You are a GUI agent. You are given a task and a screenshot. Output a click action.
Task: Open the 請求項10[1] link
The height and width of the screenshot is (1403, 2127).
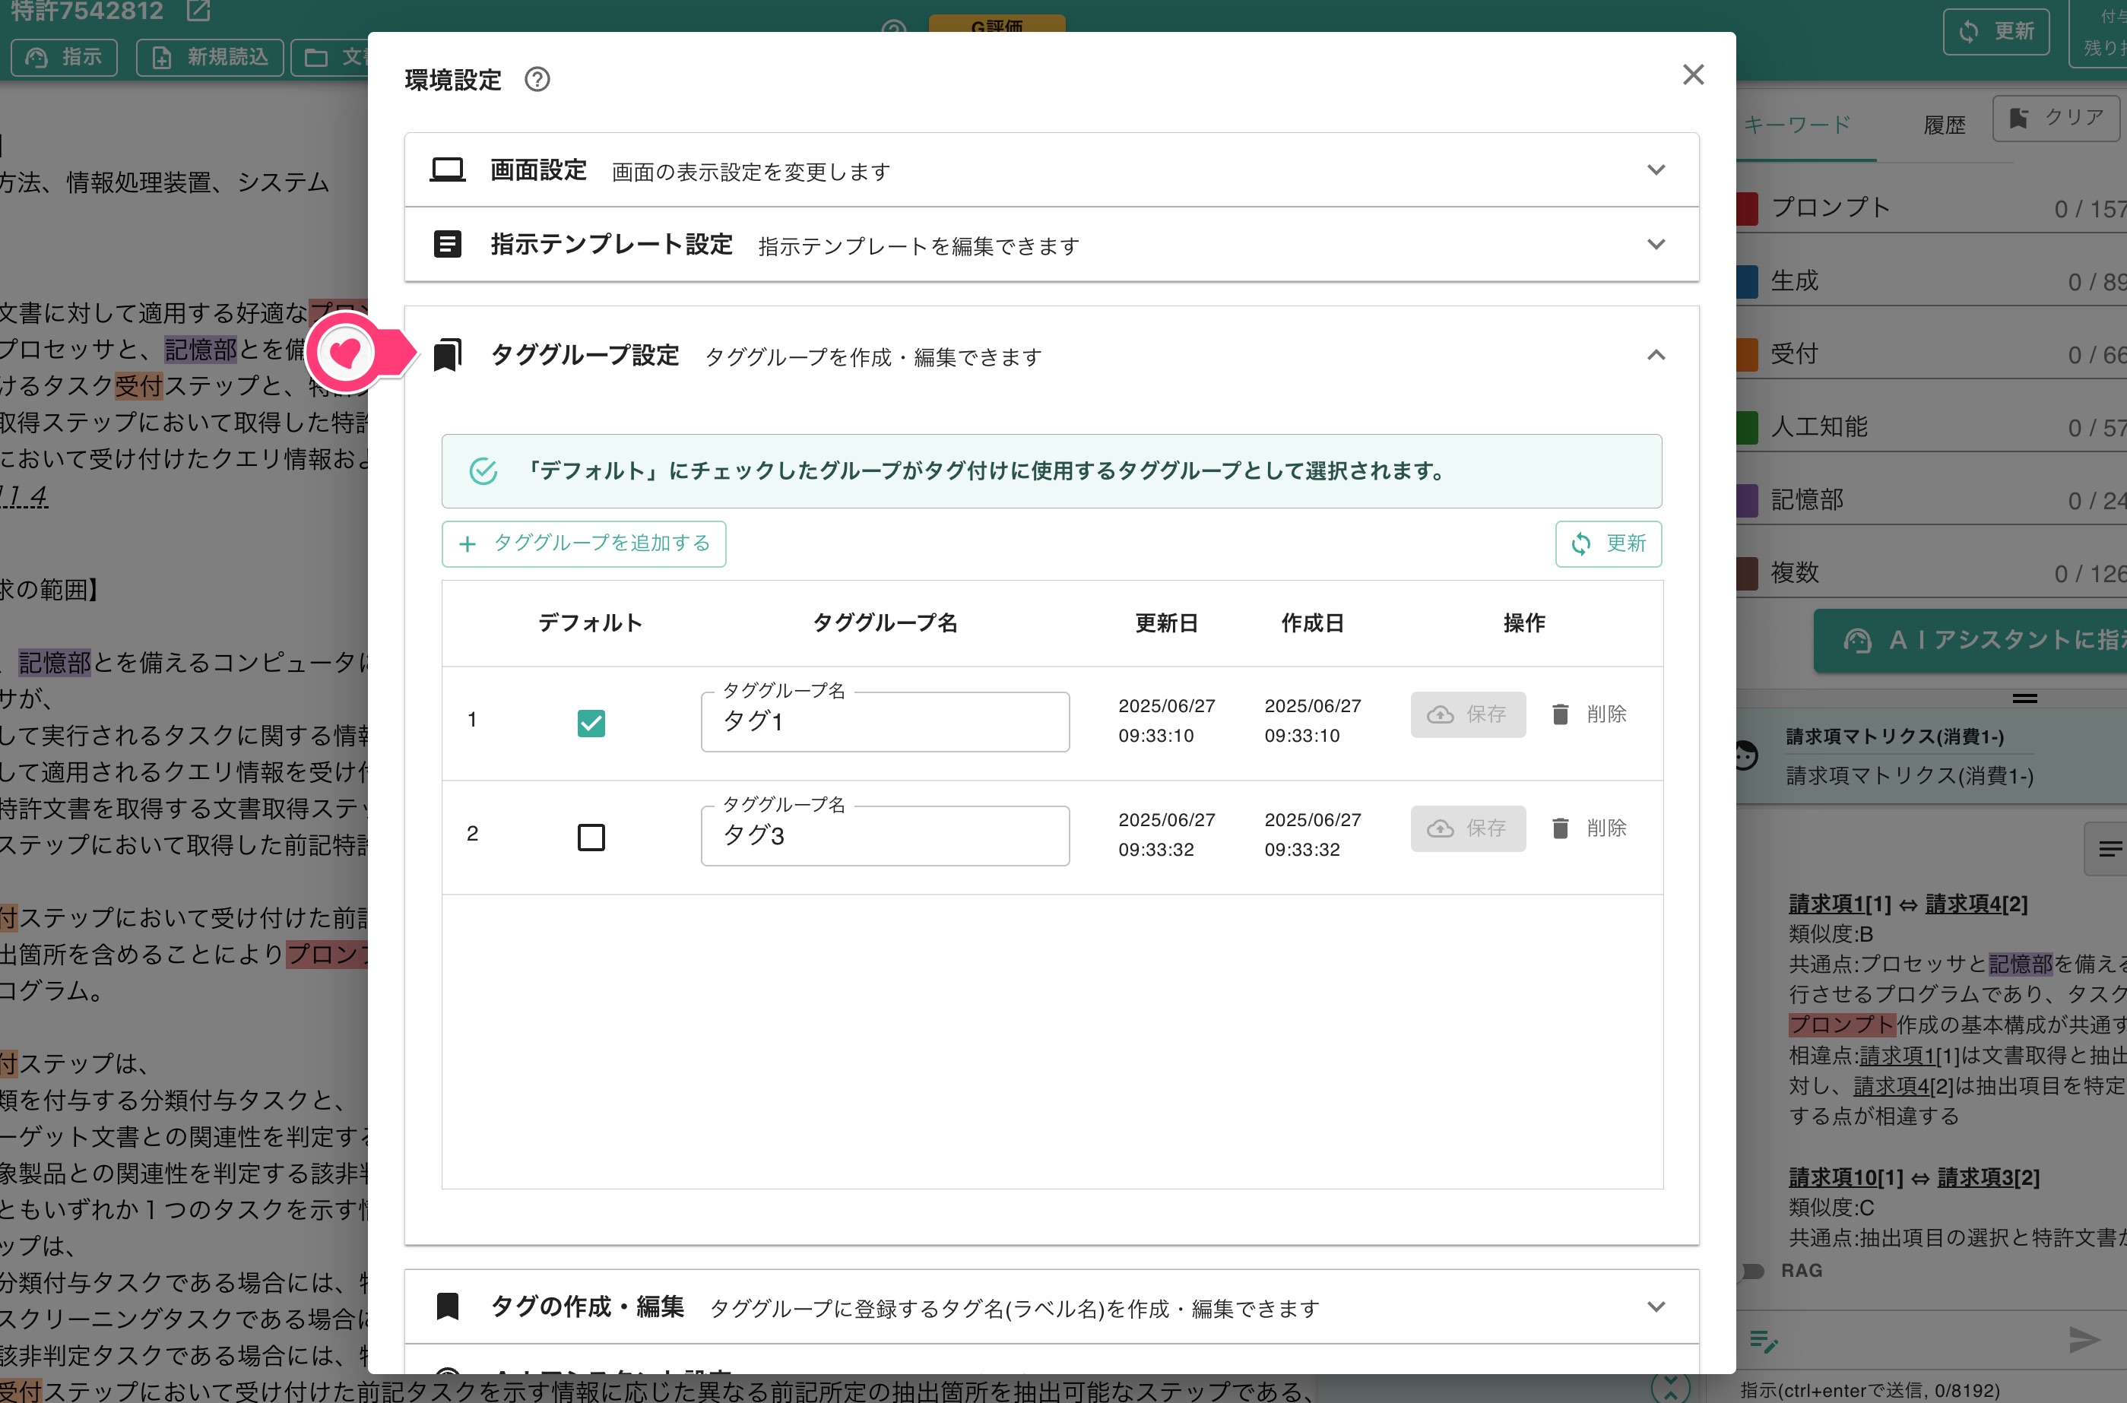[x=1845, y=1177]
